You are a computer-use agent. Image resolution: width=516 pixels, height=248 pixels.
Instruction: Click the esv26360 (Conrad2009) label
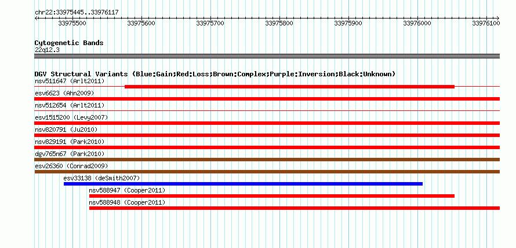[x=71, y=166]
